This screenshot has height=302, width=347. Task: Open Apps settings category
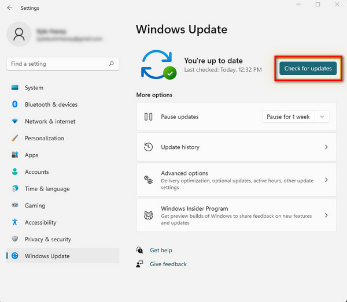tap(63, 155)
